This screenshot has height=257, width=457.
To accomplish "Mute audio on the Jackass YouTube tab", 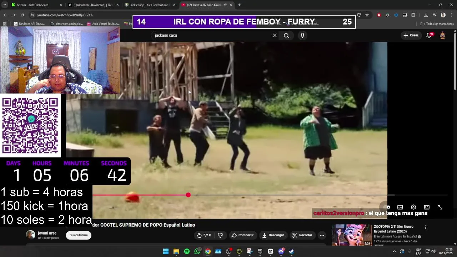I will pyautogui.click(x=225, y=5).
